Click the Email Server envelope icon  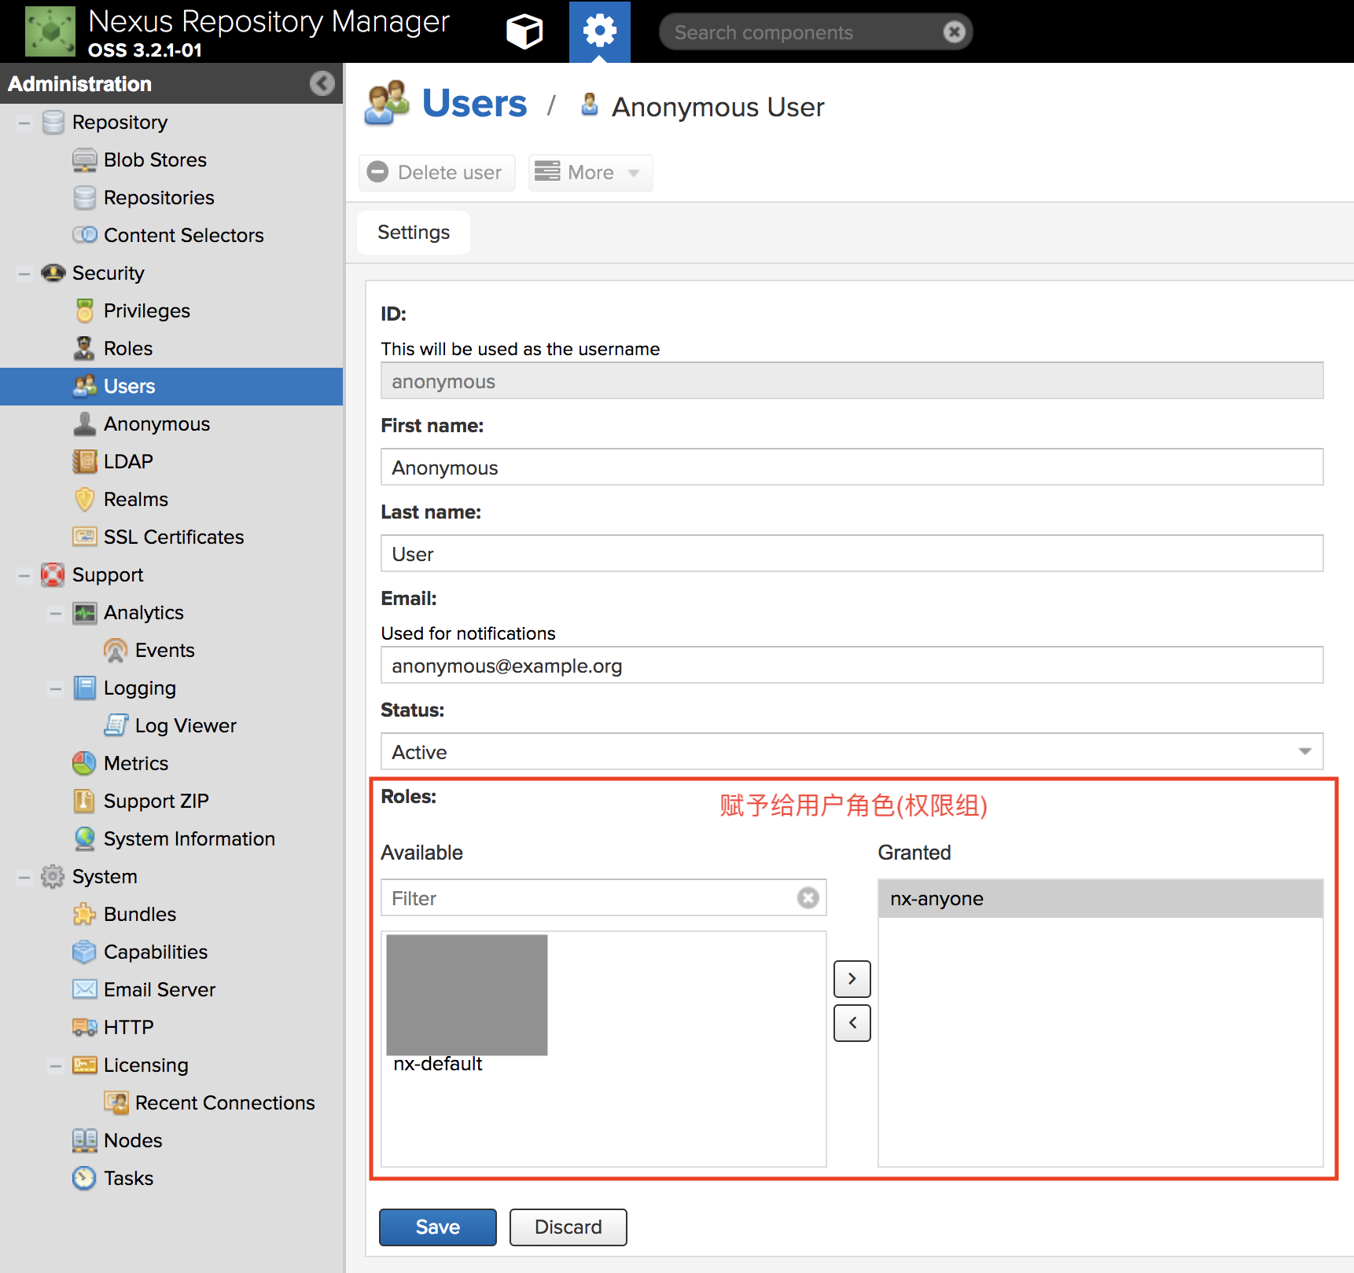(85, 989)
